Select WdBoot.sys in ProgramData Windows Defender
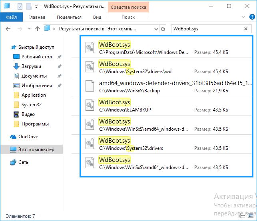Screen dimensions: 257x221 167,48
